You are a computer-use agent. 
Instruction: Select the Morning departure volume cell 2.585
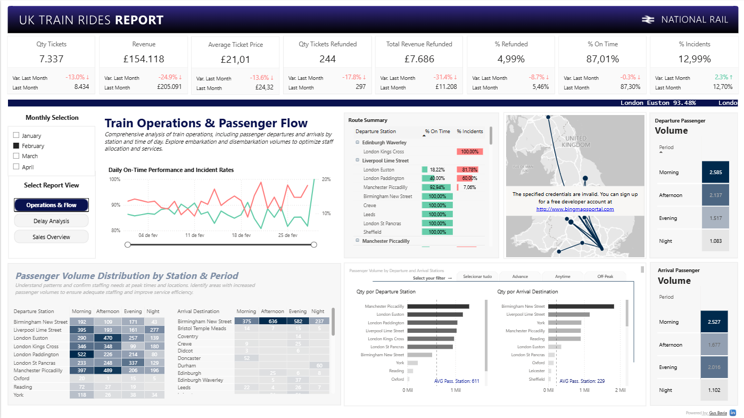coord(715,173)
